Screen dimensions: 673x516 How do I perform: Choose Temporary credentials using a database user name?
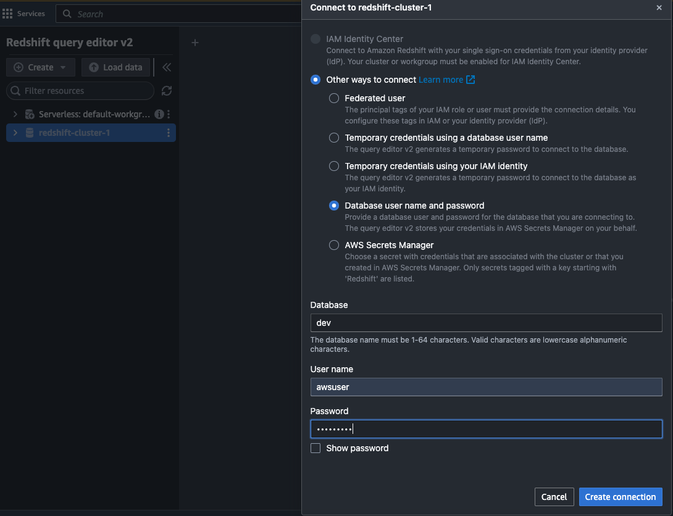334,138
